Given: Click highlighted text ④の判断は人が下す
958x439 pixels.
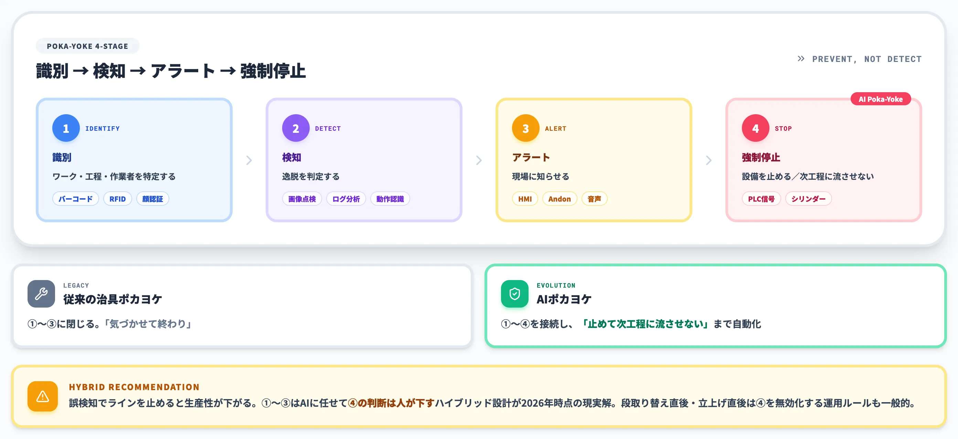Looking at the screenshot, I should tap(391, 403).
